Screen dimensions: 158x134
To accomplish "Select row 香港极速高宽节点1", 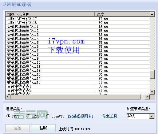I will [x=77, y=27].
